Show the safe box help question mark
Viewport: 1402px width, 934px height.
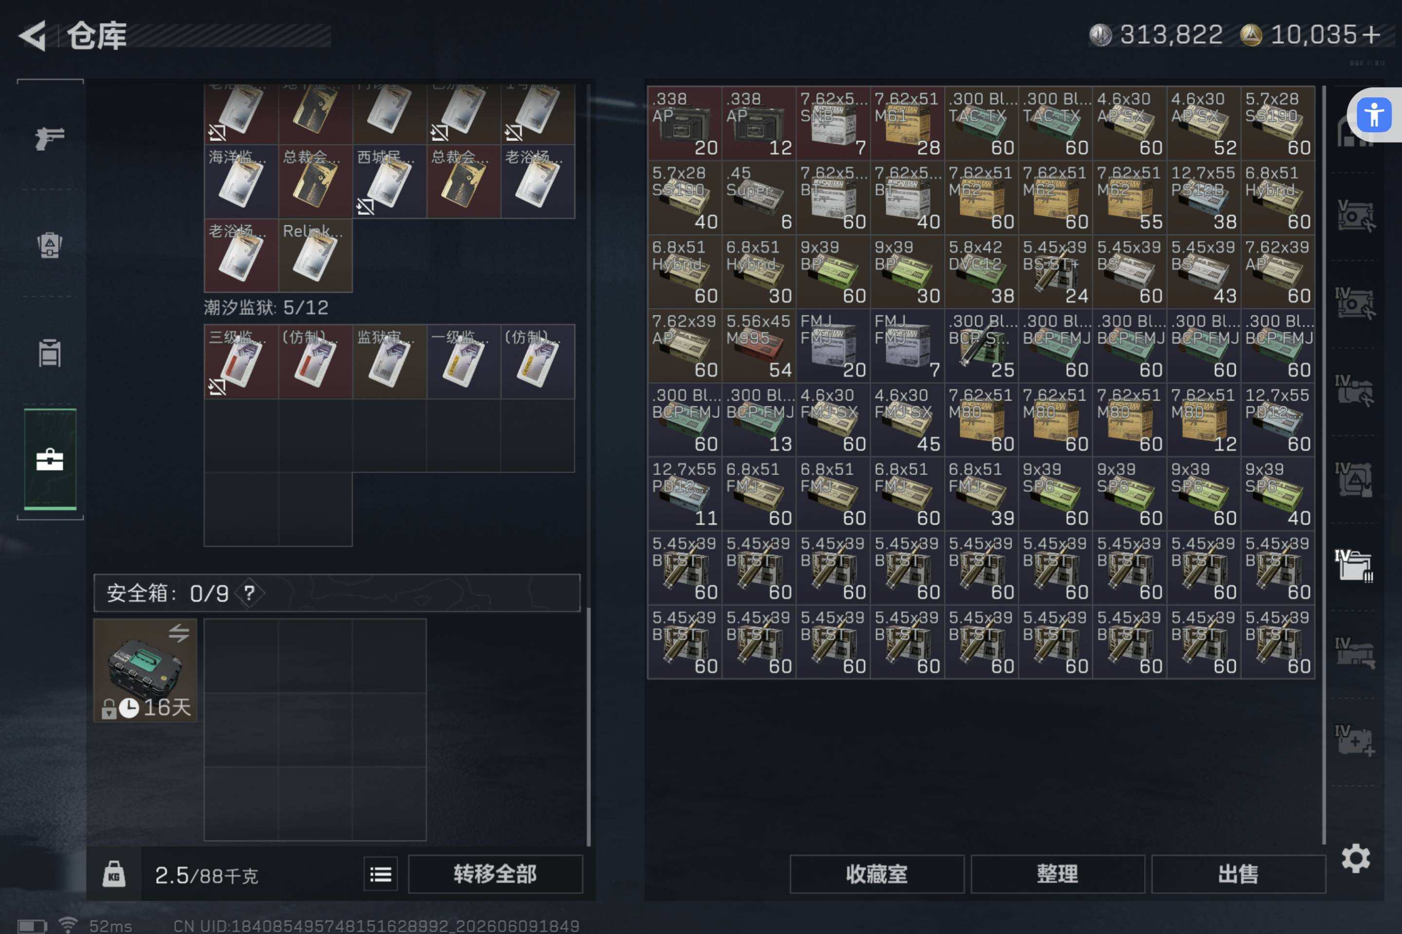[250, 593]
